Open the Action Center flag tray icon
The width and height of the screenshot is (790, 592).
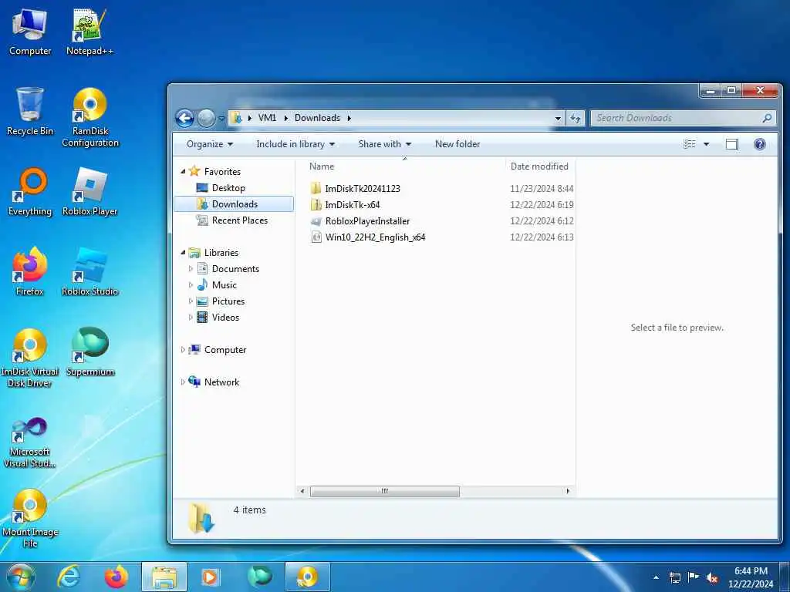(x=694, y=577)
